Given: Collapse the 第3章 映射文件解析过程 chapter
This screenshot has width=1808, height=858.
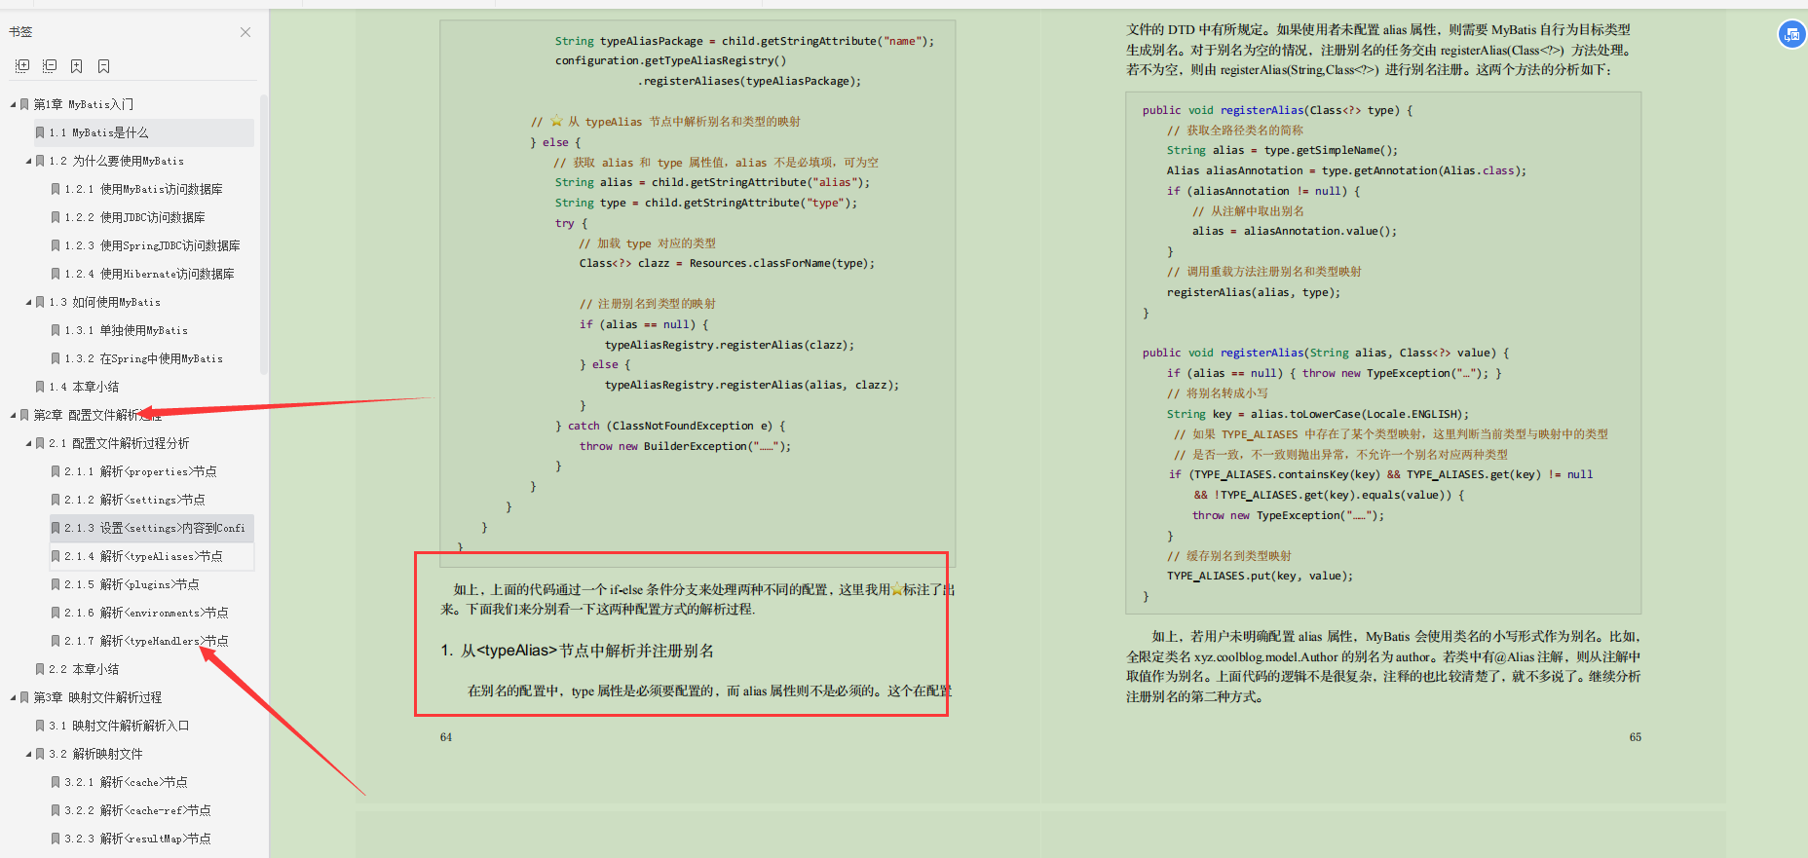Looking at the screenshot, I should pyautogui.click(x=13, y=697).
